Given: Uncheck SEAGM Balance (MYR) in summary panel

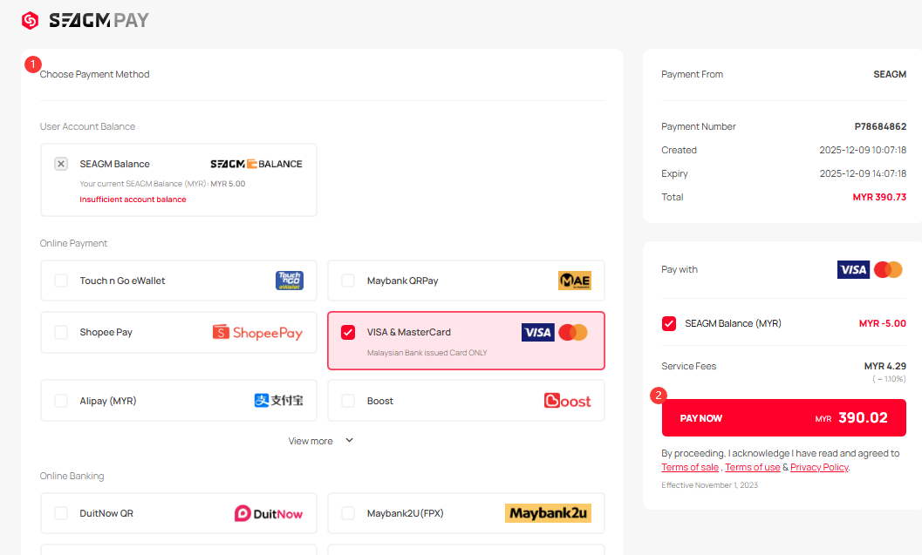Looking at the screenshot, I should (x=669, y=323).
